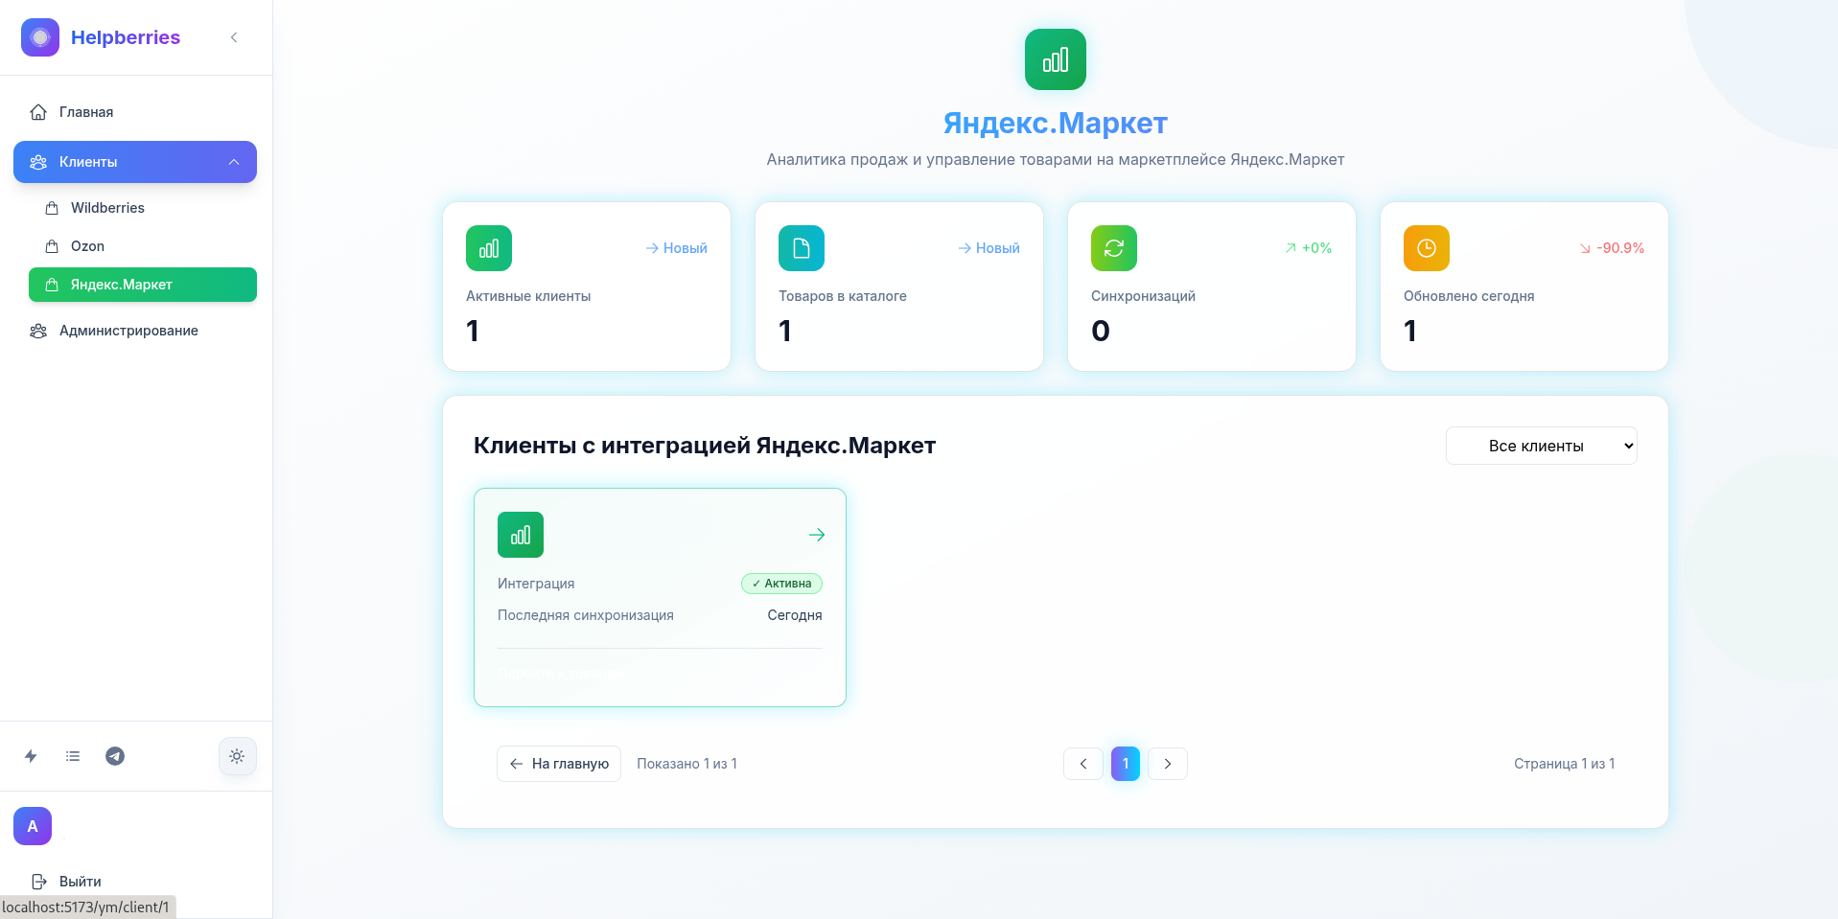The image size is (1838, 919).
Task: Click the lightning bolt icon
Action: (x=31, y=756)
